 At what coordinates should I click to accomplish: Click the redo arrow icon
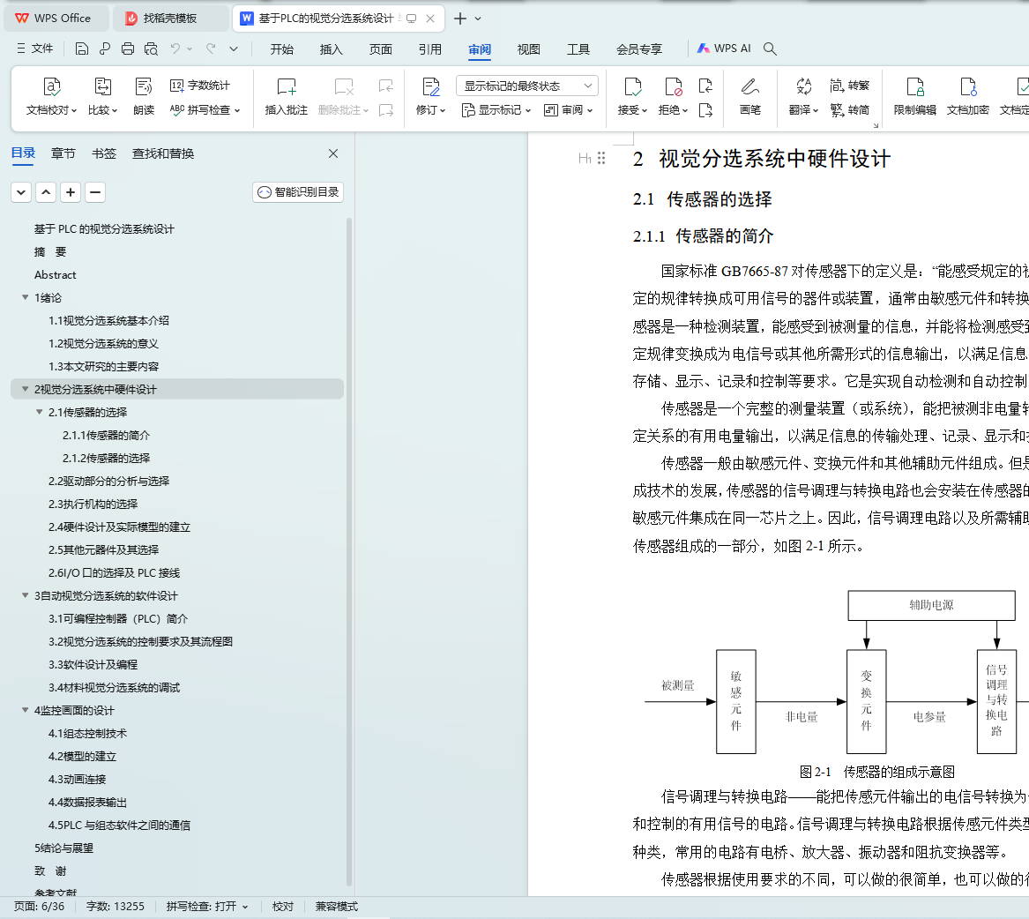[211, 49]
